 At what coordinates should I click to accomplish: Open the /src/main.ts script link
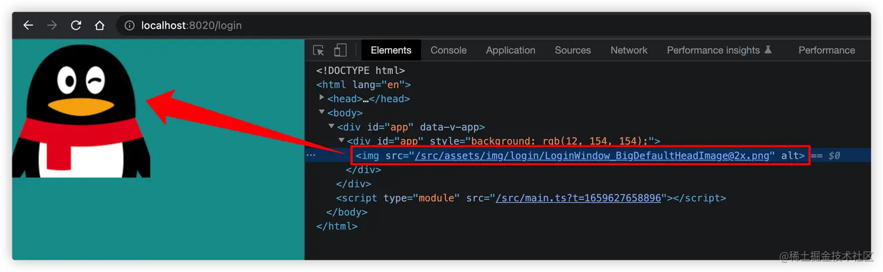578,198
